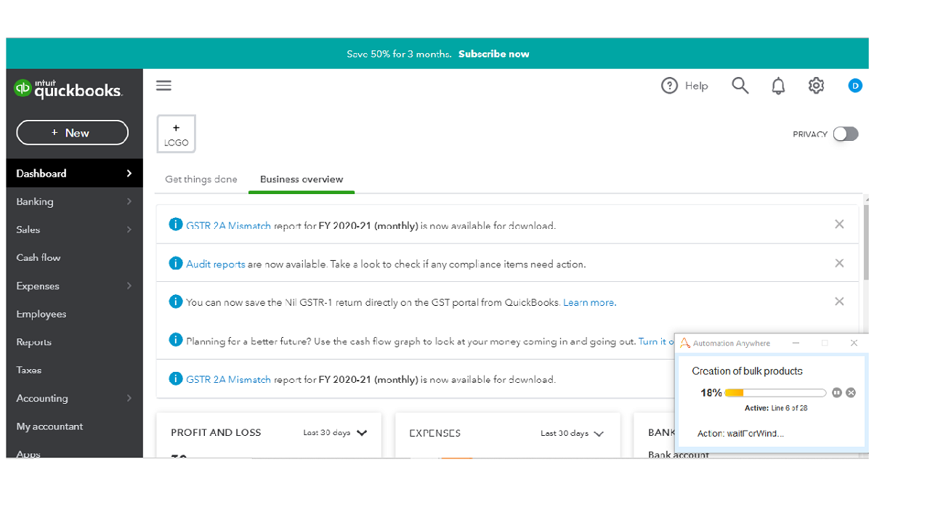
Task: Pause the Automation Anywhere bot run
Action: point(837,393)
